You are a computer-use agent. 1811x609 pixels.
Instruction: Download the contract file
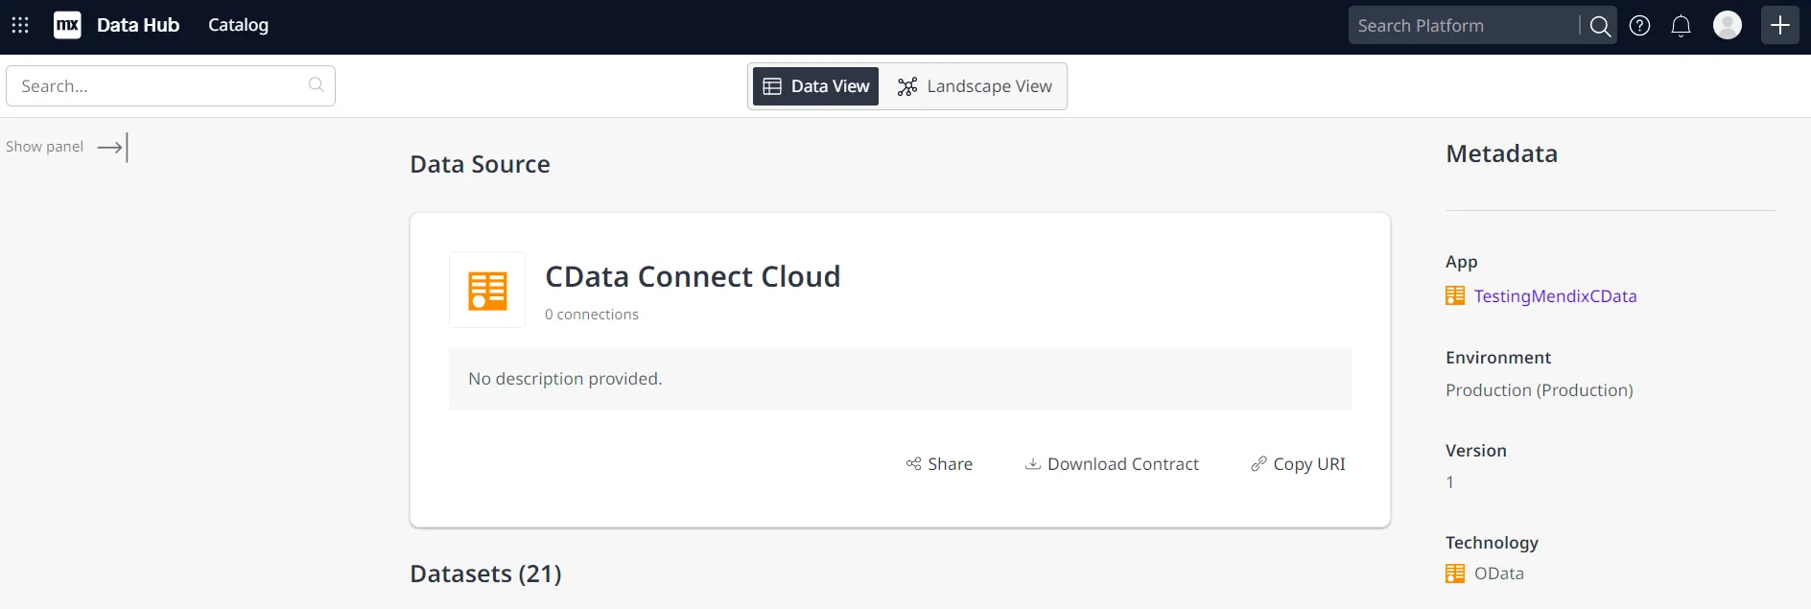click(1112, 464)
